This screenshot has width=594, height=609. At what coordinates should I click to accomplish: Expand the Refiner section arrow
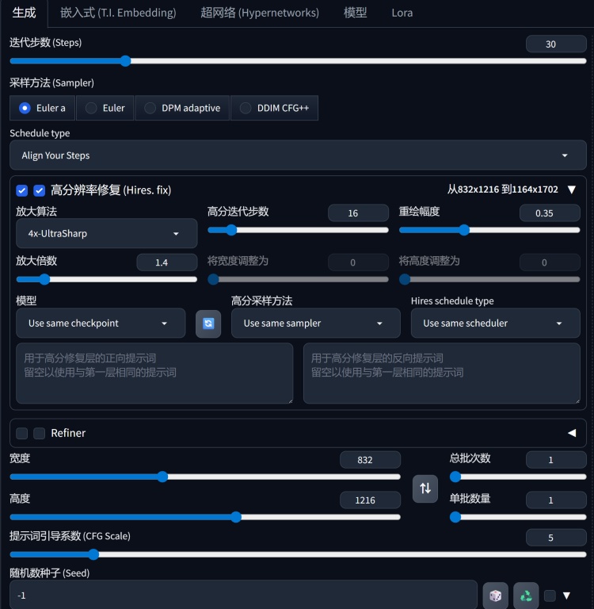(x=572, y=433)
